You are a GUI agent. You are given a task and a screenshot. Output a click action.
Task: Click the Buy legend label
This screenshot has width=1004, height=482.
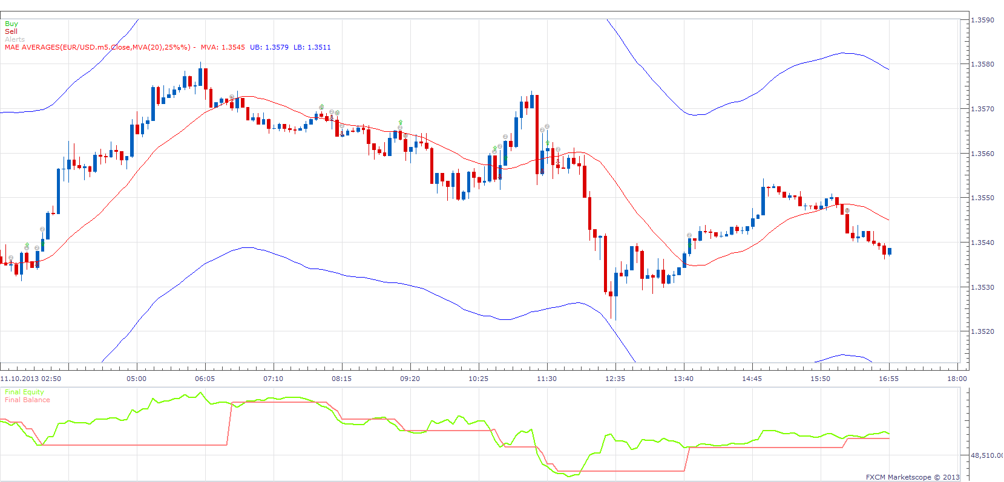pyautogui.click(x=11, y=24)
